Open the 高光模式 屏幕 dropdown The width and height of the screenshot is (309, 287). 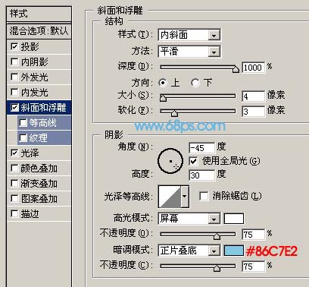click(x=214, y=219)
